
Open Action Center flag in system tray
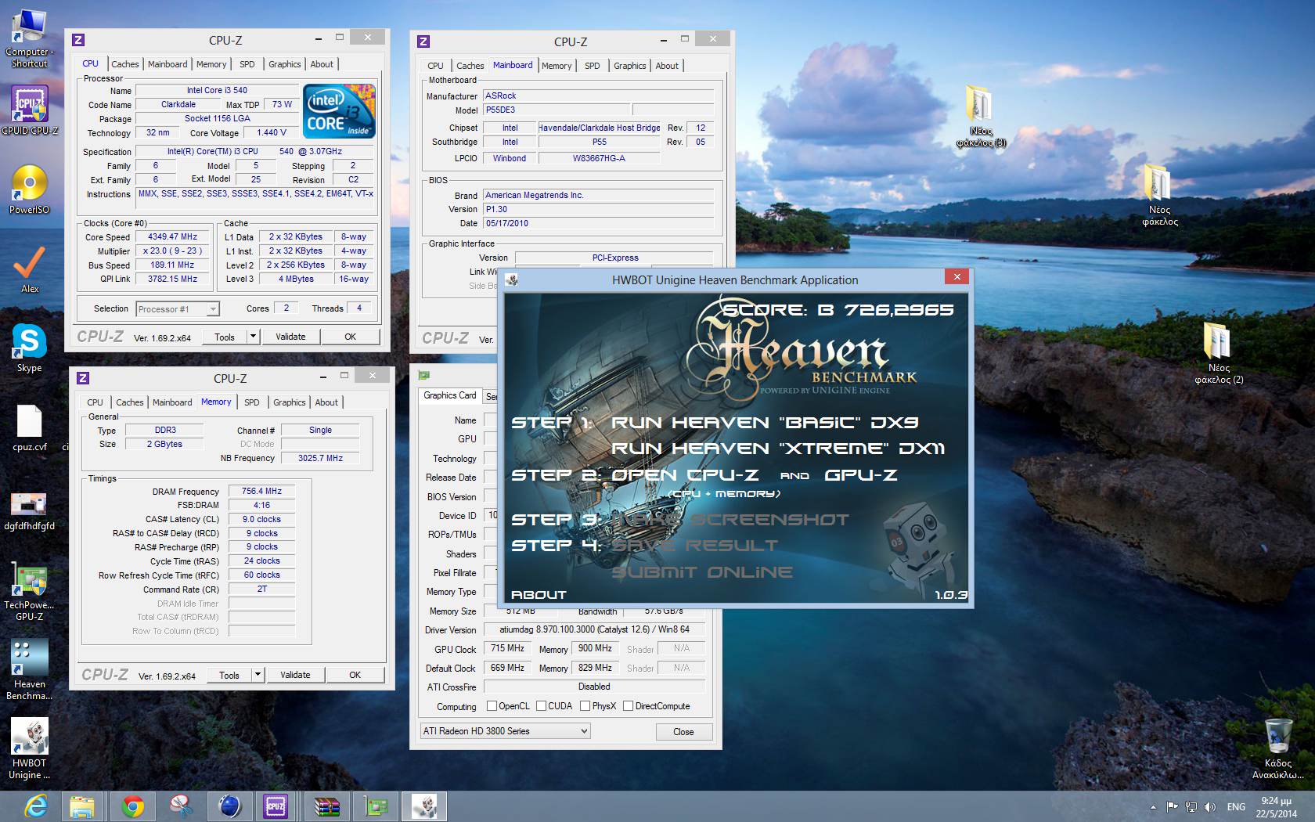pyautogui.click(x=1172, y=806)
